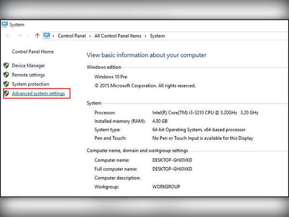Open Remote settings
This screenshot has width=289, height=217.
[x=28, y=75]
